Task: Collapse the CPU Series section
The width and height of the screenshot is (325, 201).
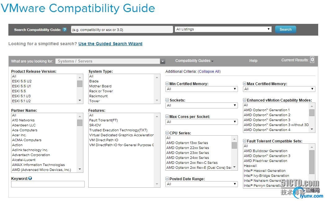Action: 167,133
